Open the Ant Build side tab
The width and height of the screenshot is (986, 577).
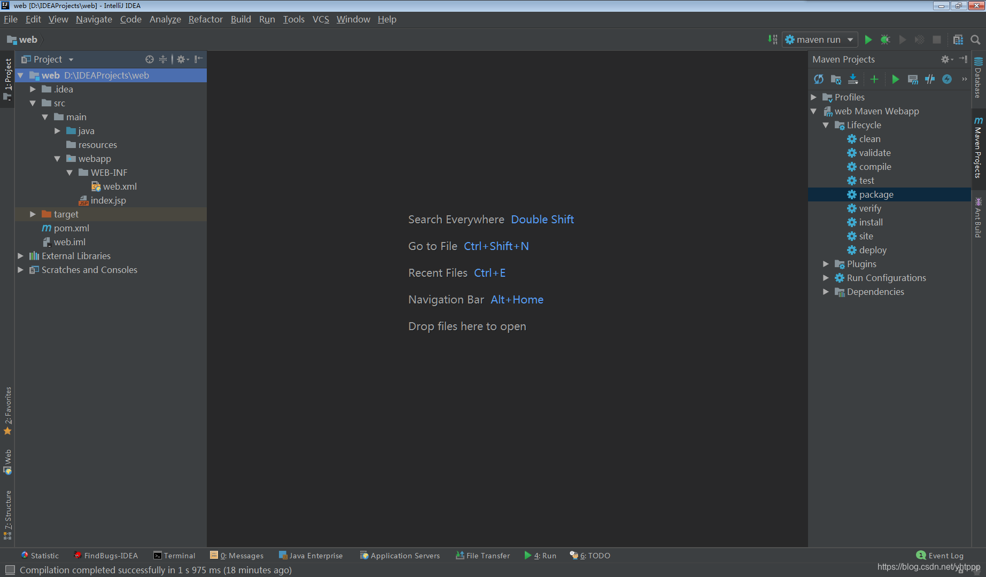tap(979, 217)
